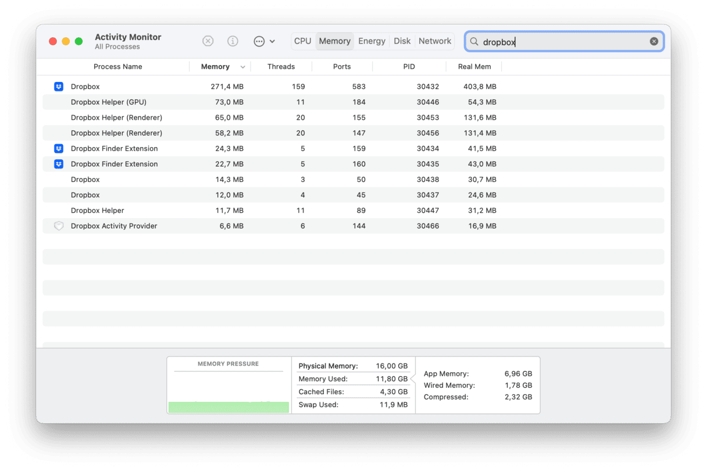707x471 pixels.
Task: Select the Dropbox row with 271,4 MB
Action: point(353,87)
